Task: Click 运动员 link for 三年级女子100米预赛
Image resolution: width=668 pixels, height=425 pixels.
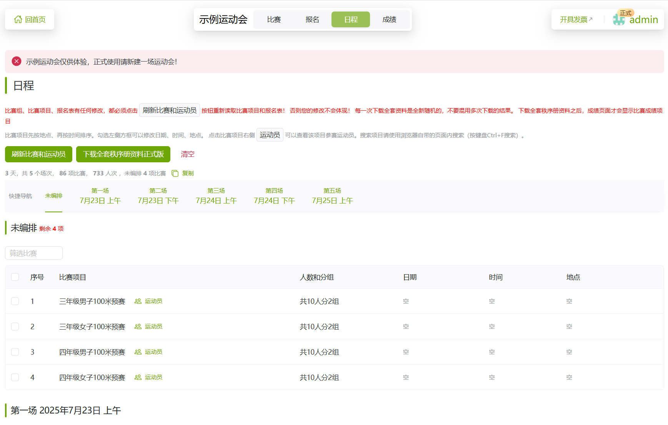Action: pyautogui.click(x=153, y=327)
